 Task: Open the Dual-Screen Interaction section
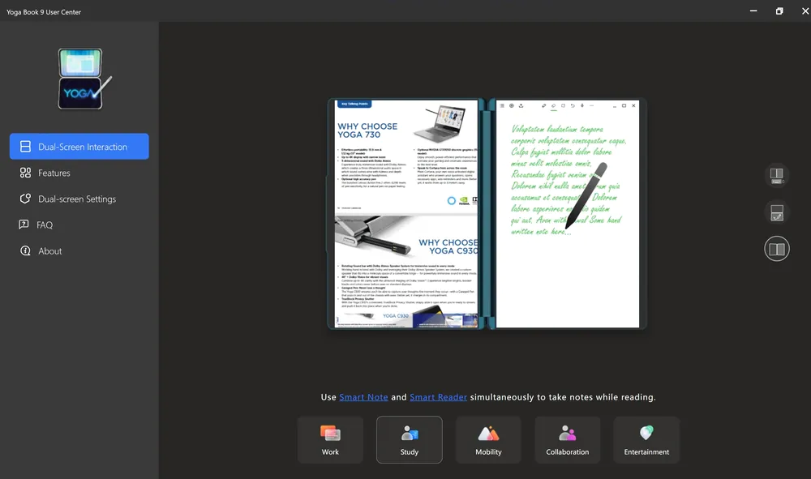coord(79,146)
